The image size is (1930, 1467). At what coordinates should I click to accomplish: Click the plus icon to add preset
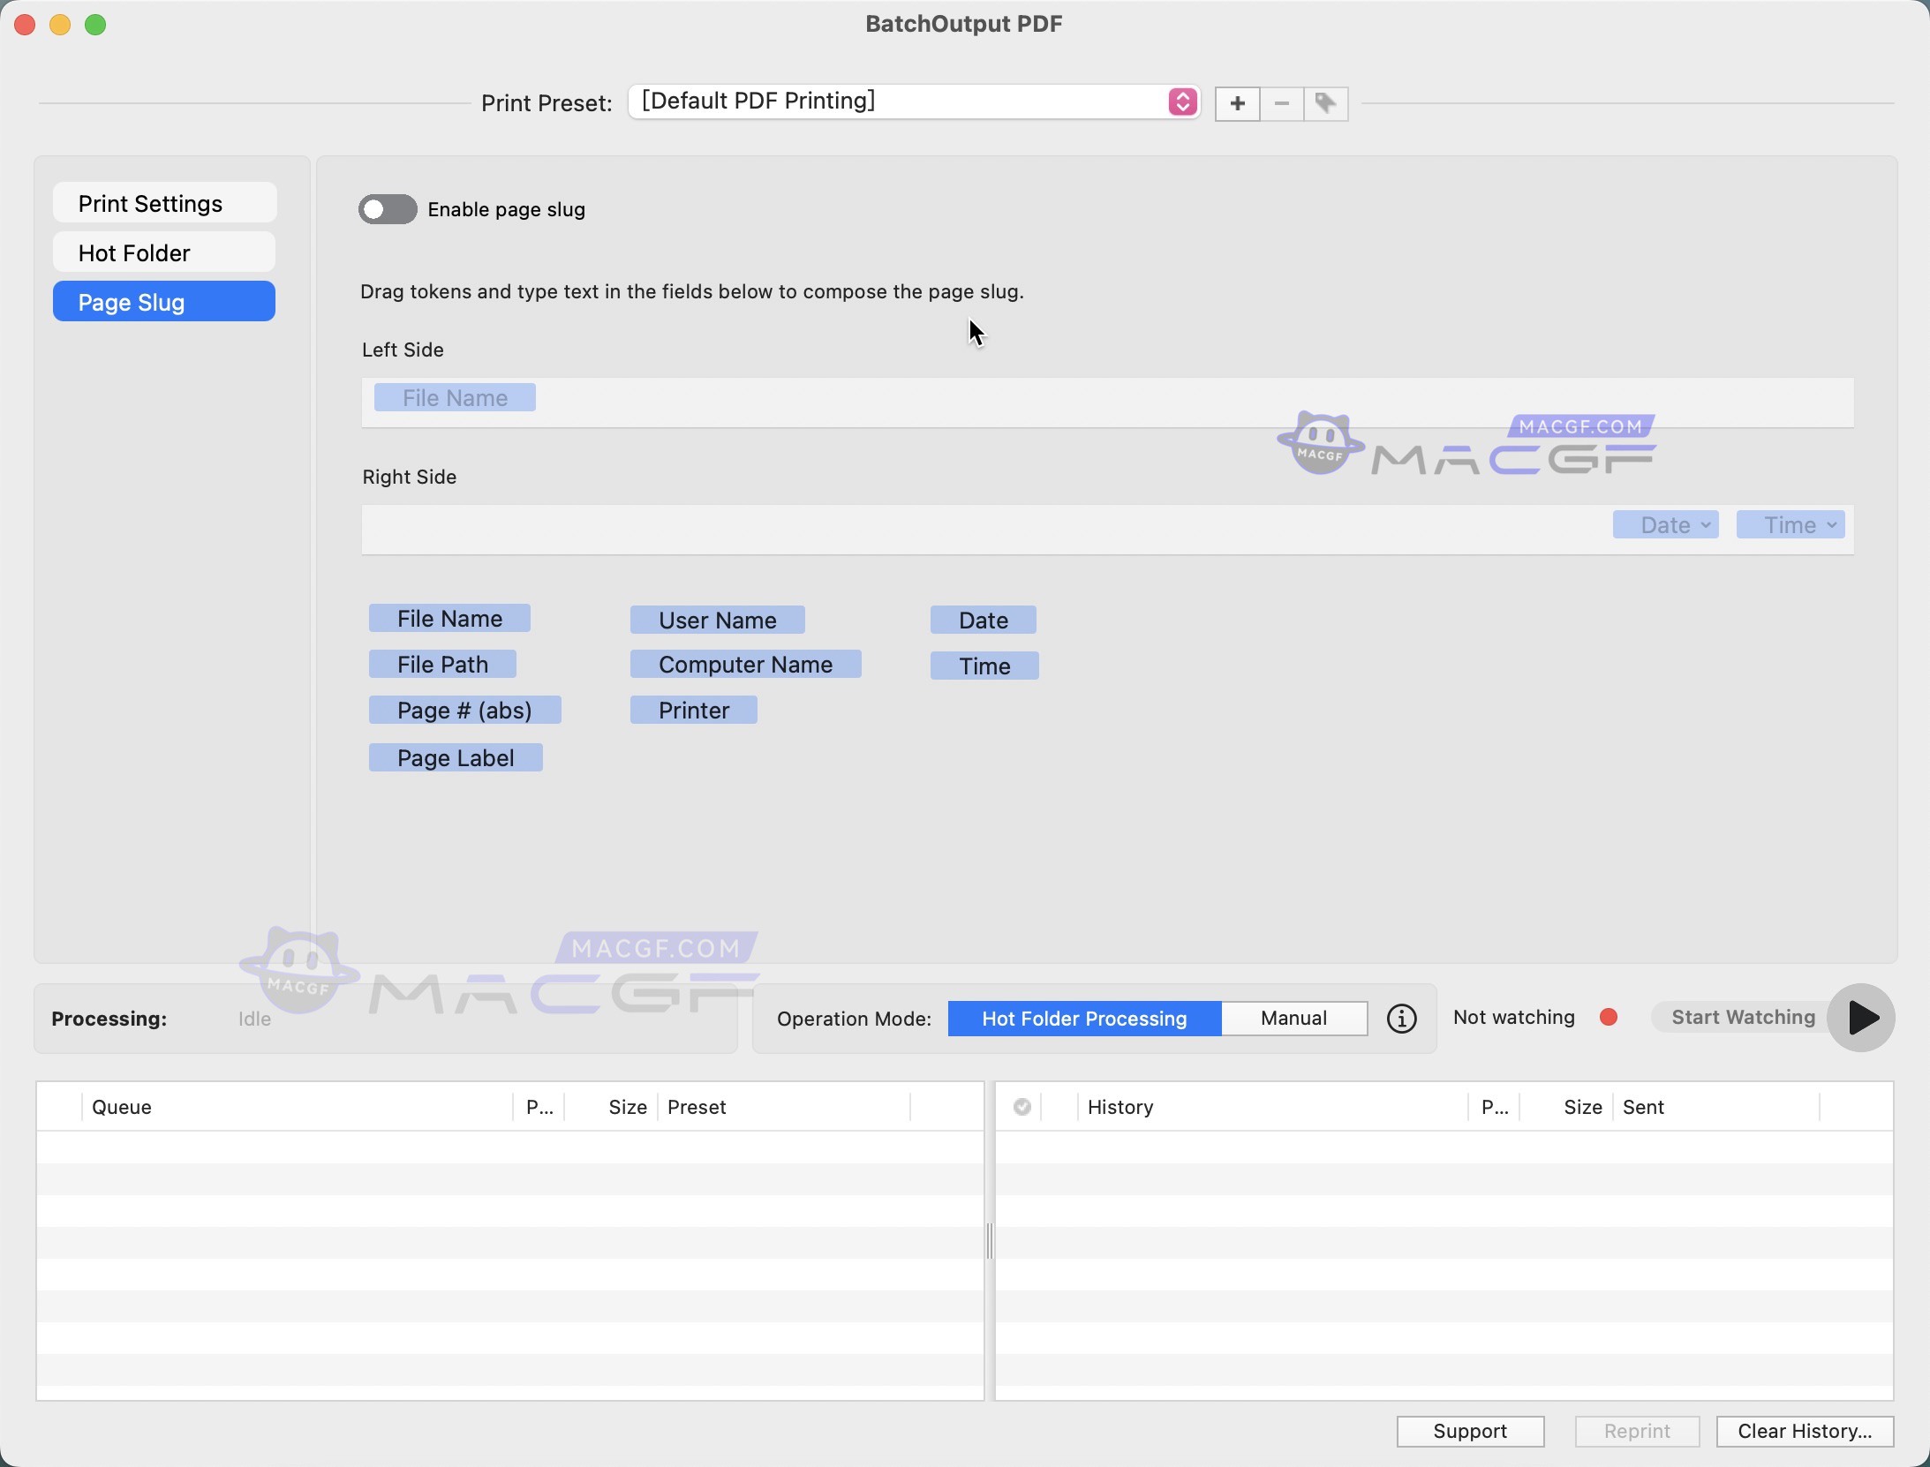pyautogui.click(x=1237, y=103)
